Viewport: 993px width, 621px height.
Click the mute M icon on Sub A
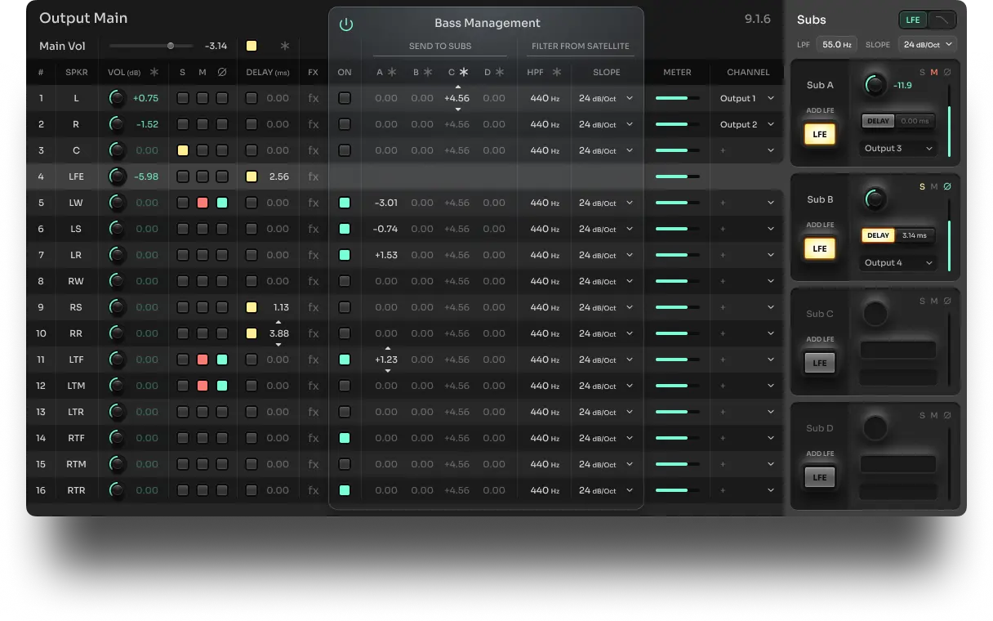934,72
